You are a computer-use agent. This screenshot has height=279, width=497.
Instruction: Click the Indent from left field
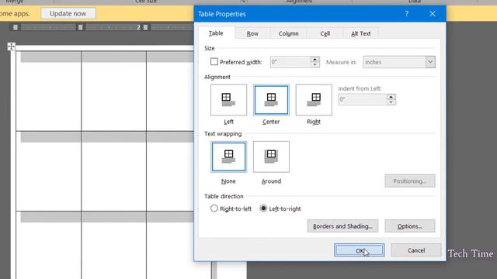[363, 99]
